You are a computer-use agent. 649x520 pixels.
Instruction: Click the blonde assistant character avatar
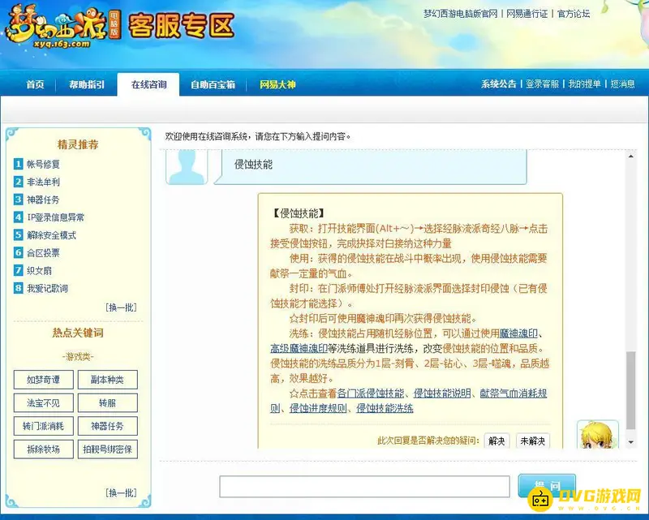[x=598, y=434]
